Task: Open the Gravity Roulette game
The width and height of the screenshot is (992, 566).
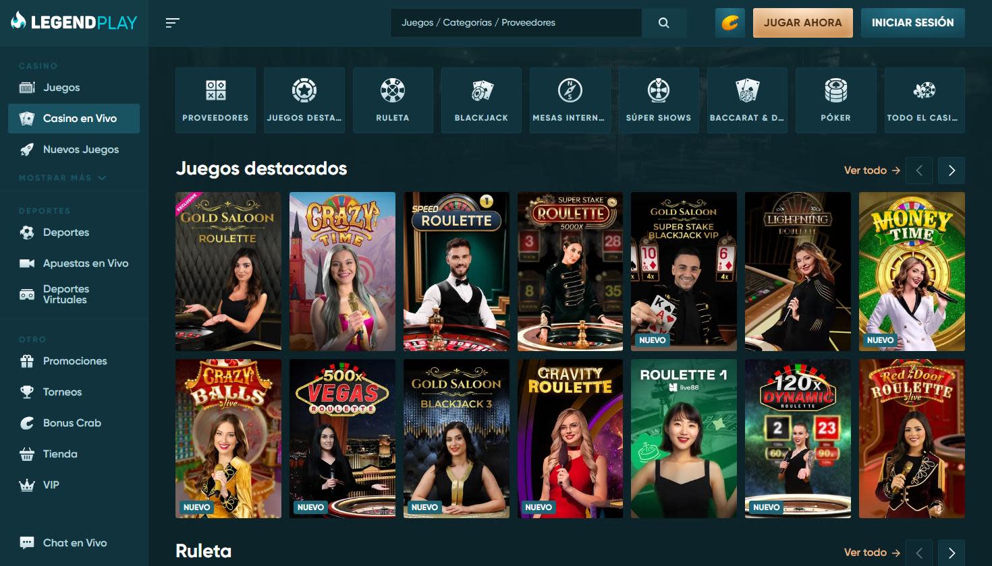Action: 570,439
